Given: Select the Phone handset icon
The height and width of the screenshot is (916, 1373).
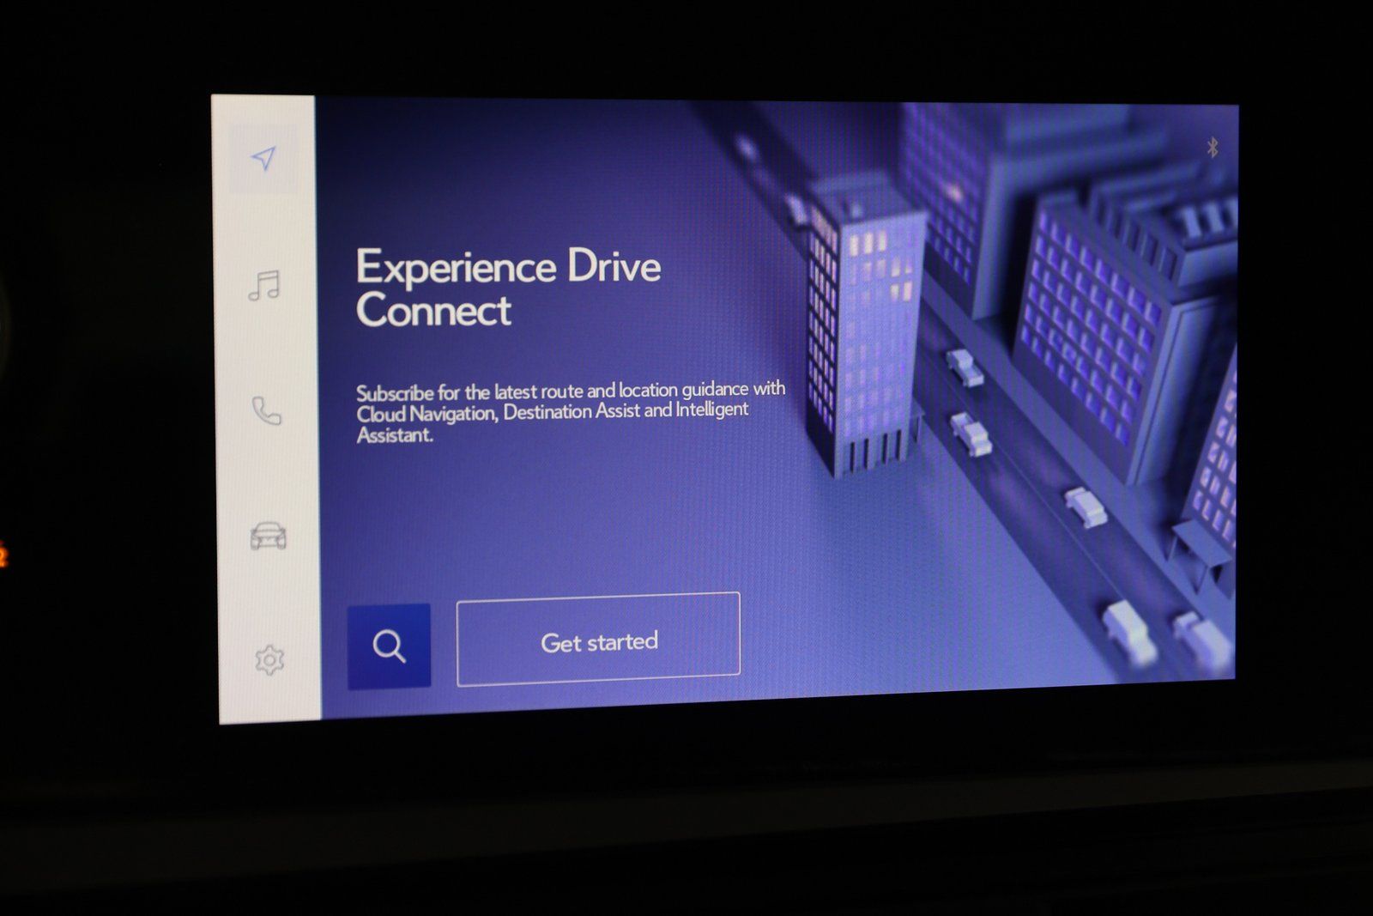Looking at the screenshot, I should click(x=266, y=410).
